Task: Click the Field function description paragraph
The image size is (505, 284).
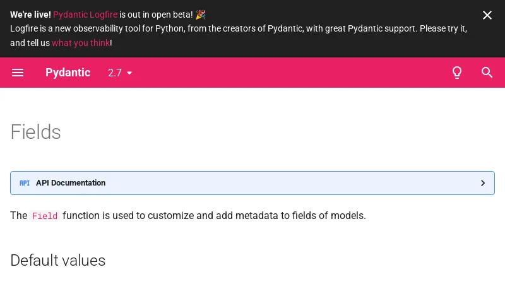Action: 215,215
